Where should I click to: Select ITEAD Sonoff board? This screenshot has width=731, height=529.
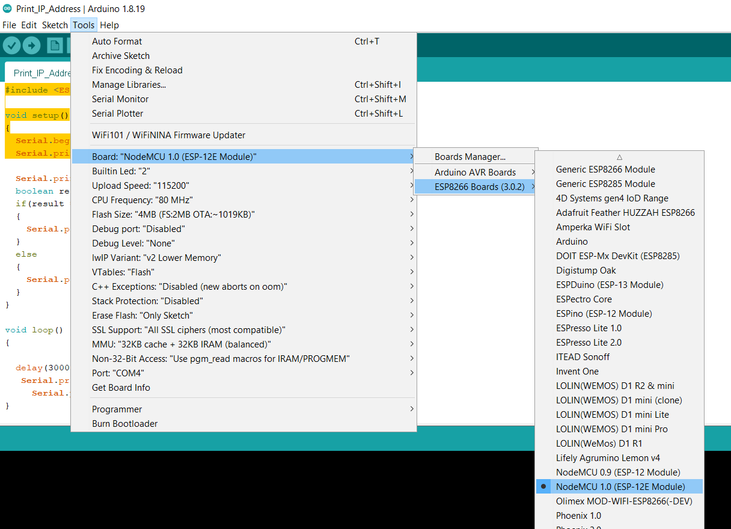[619, 357]
